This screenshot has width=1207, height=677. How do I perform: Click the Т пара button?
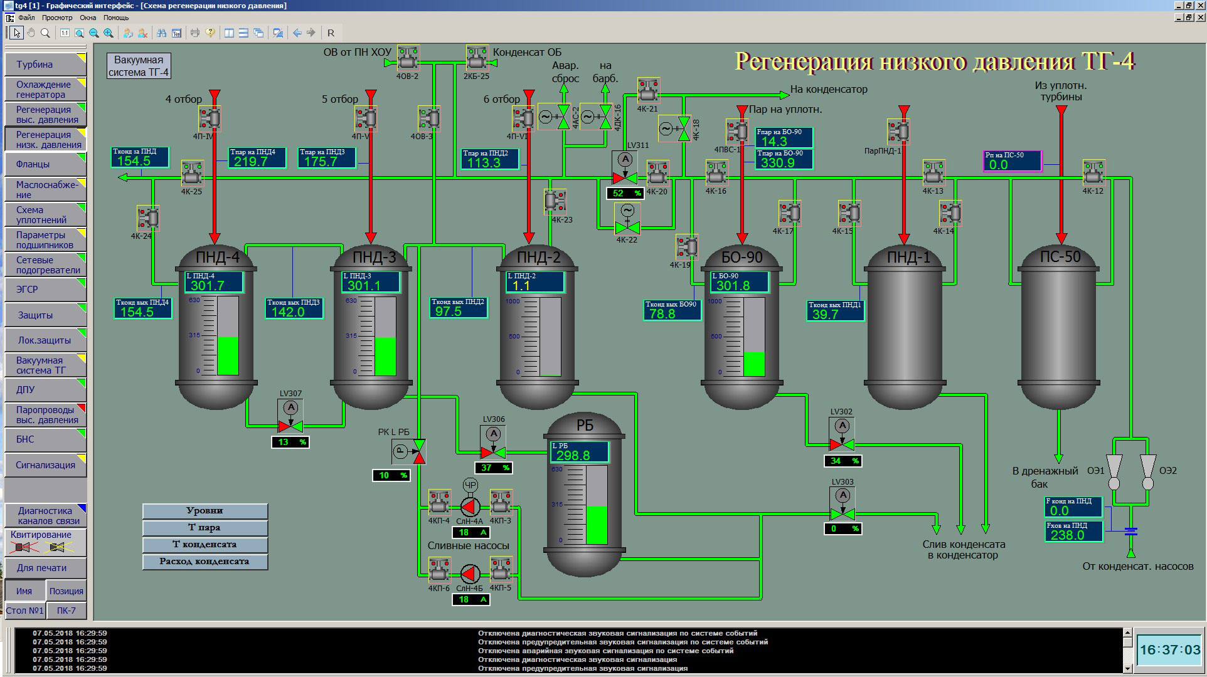(205, 528)
